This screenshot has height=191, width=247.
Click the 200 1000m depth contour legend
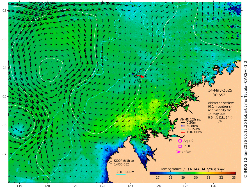click(125, 172)
